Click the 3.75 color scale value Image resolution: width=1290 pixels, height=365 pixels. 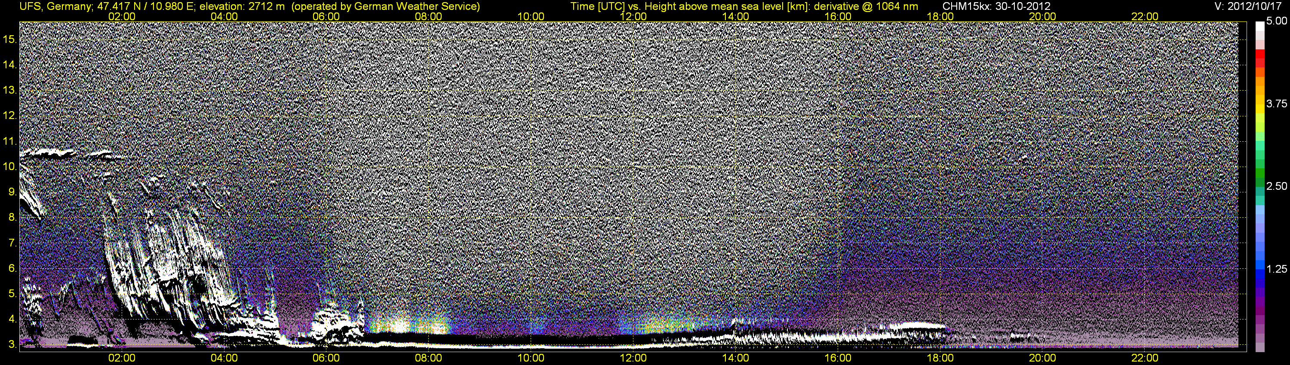coord(1277,104)
